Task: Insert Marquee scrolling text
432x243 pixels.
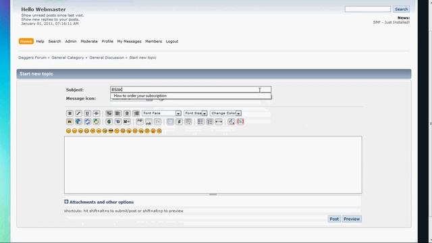Action: 127,122
